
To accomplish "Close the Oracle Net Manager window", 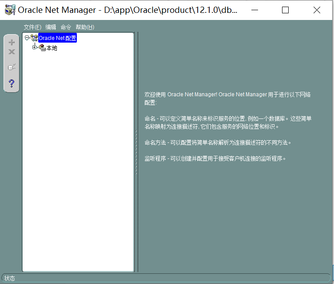I will 317,10.
